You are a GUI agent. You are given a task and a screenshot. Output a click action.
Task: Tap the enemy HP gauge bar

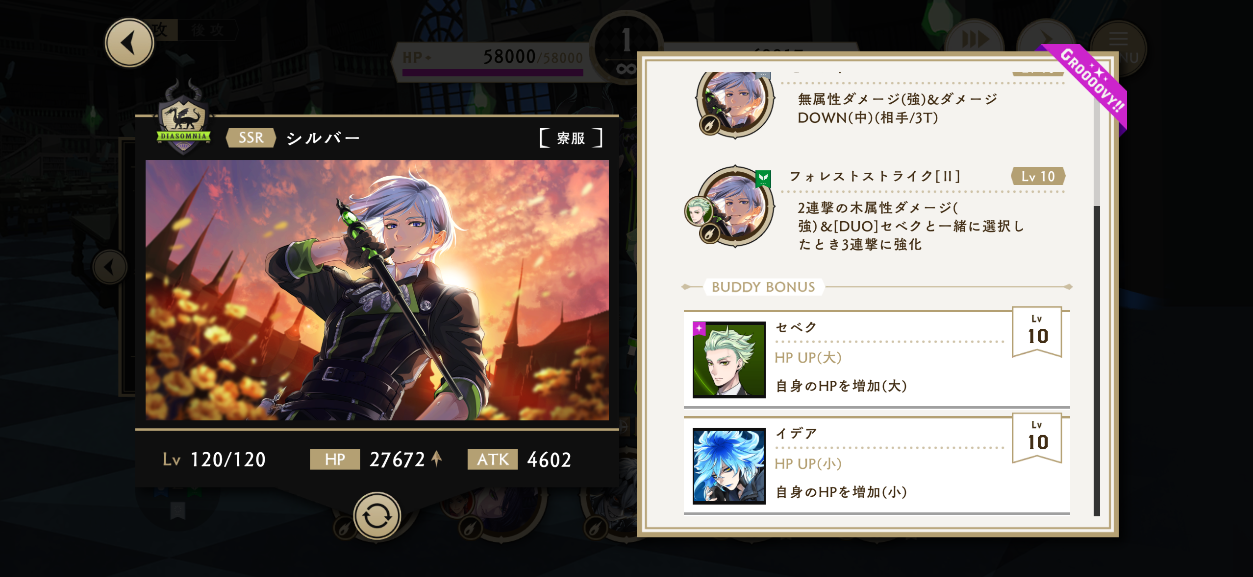point(493,72)
